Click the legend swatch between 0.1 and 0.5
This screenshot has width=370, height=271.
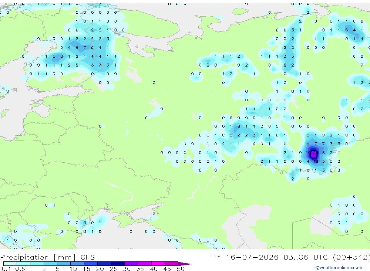[10, 264]
